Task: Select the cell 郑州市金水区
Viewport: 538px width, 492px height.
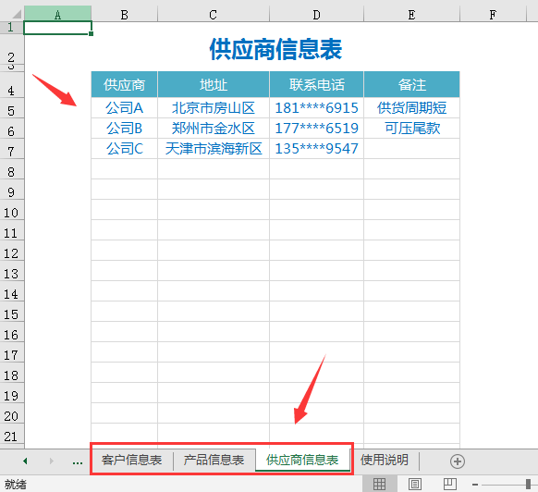Action: (x=214, y=128)
